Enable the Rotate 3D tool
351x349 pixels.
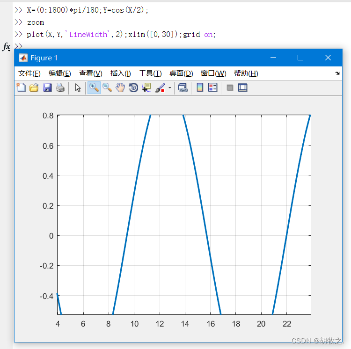click(133, 87)
